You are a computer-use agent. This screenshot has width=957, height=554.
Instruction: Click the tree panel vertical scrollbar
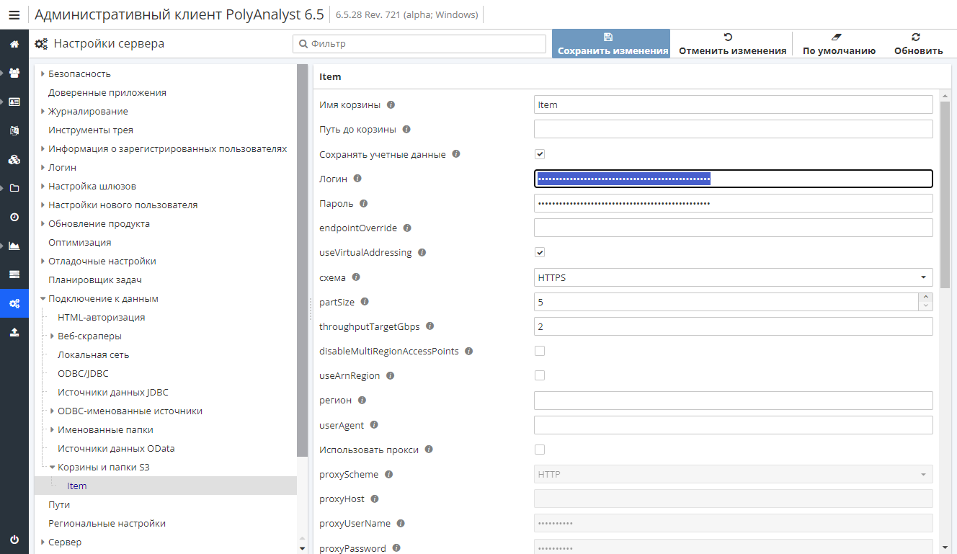(303, 259)
